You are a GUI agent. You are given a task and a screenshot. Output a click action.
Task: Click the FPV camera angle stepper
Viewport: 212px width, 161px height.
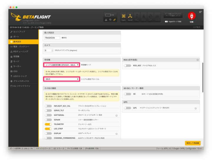point(52,50)
